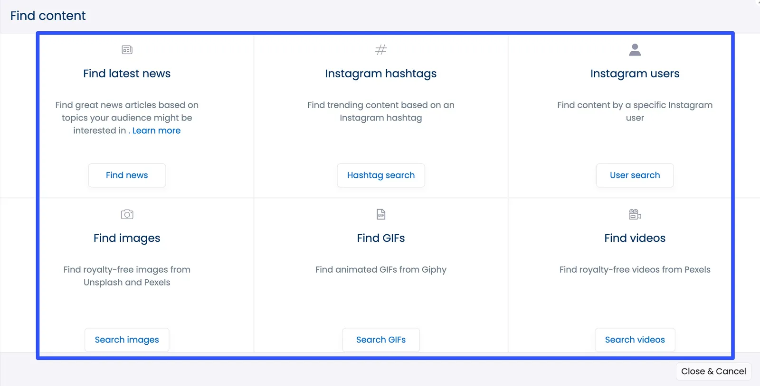Select the Find GIFs card title
This screenshot has width=760, height=386.
click(380, 238)
